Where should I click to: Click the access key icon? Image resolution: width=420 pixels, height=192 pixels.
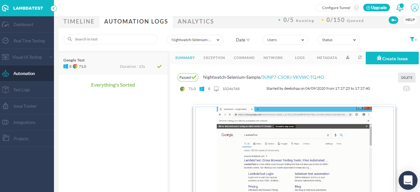[393, 20]
